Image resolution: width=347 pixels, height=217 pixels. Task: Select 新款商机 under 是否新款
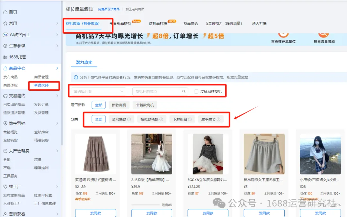pyautogui.click(x=119, y=105)
